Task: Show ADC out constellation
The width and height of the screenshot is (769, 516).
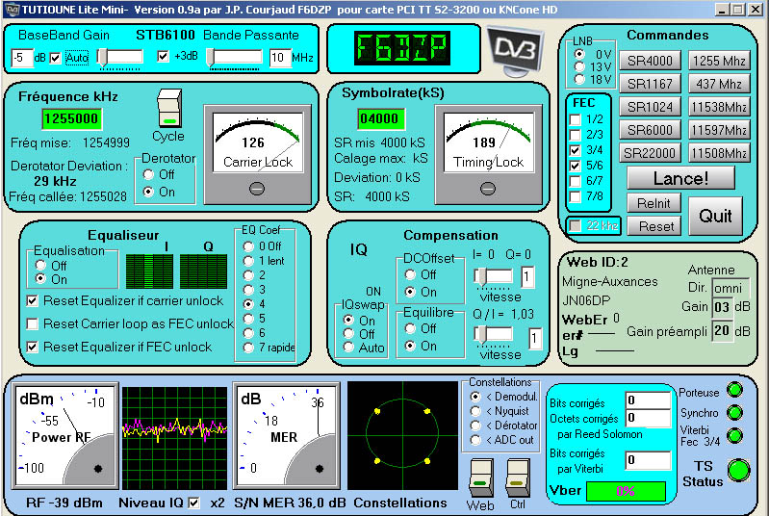Action: pyautogui.click(x=475, y=440)
